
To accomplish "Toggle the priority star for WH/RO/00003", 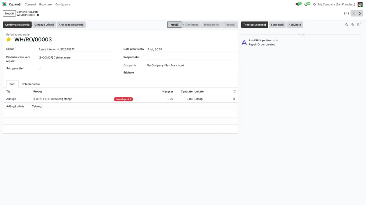I will 9,39.
